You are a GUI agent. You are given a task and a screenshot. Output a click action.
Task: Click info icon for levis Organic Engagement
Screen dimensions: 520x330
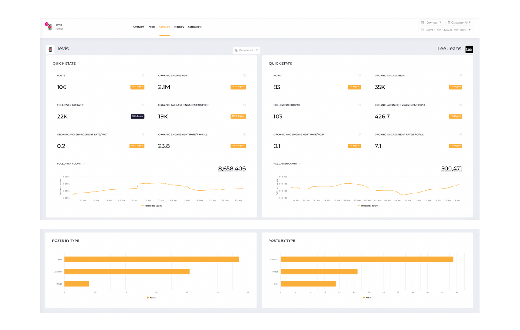(244, 75)
